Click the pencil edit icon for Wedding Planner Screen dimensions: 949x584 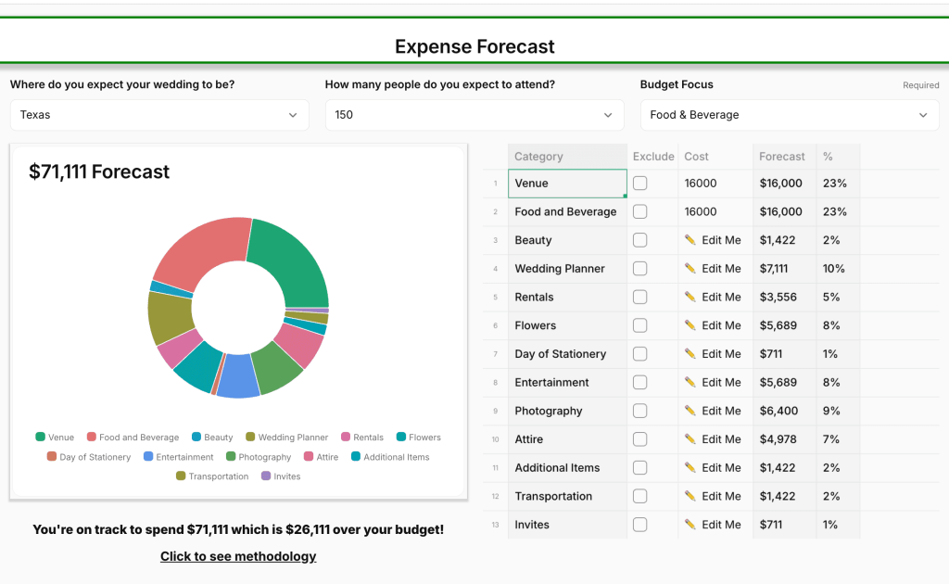(x=690, y=269)
